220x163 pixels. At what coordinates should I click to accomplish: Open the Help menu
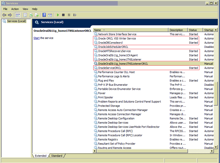click(x=35, y=9)
